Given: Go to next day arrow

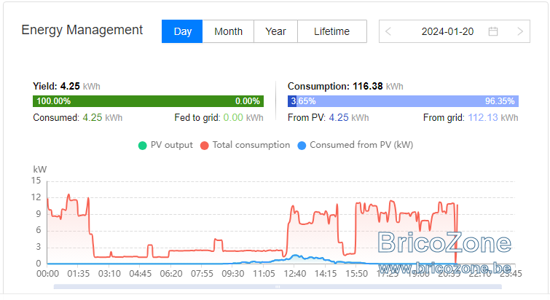Looking at the screenshot, I should click(x=520, y=31).
